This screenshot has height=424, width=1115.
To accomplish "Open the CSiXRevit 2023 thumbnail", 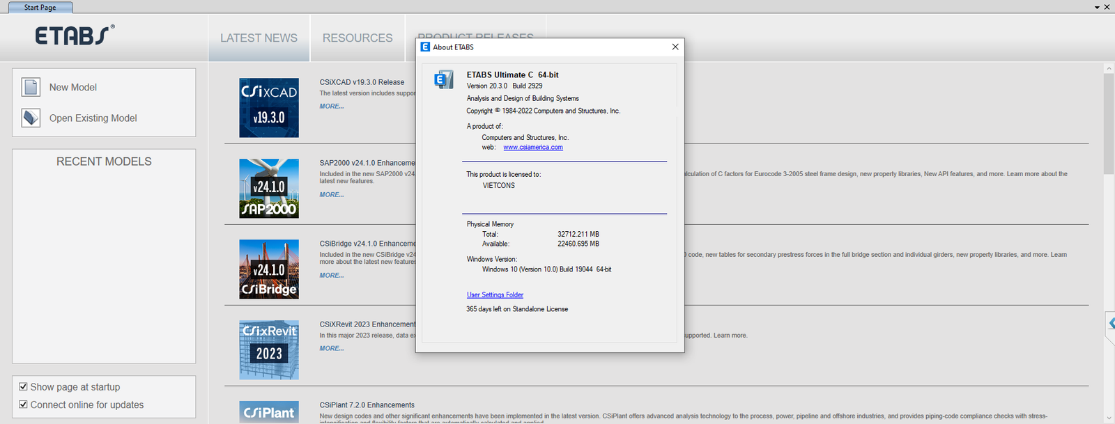I will click(x=269, y=350).
